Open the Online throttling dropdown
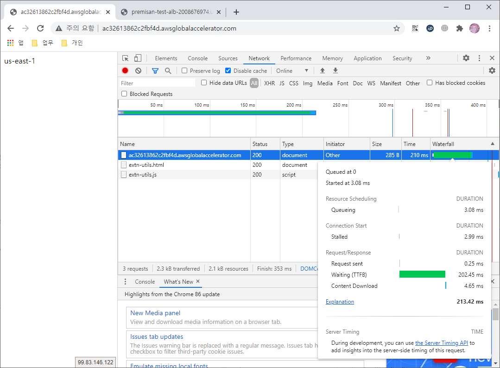 (x=292, y=70)
